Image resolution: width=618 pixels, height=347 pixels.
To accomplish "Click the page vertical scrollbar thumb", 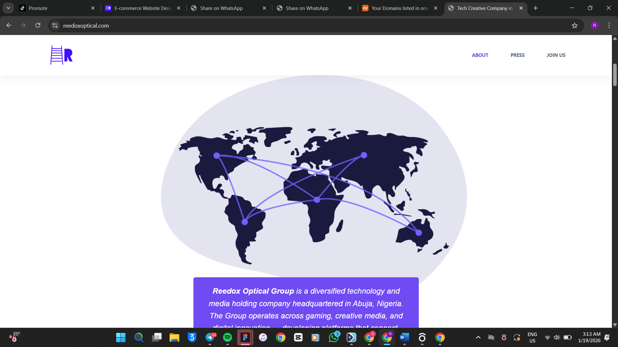I will pyautogui.click(x=615, y=75).
